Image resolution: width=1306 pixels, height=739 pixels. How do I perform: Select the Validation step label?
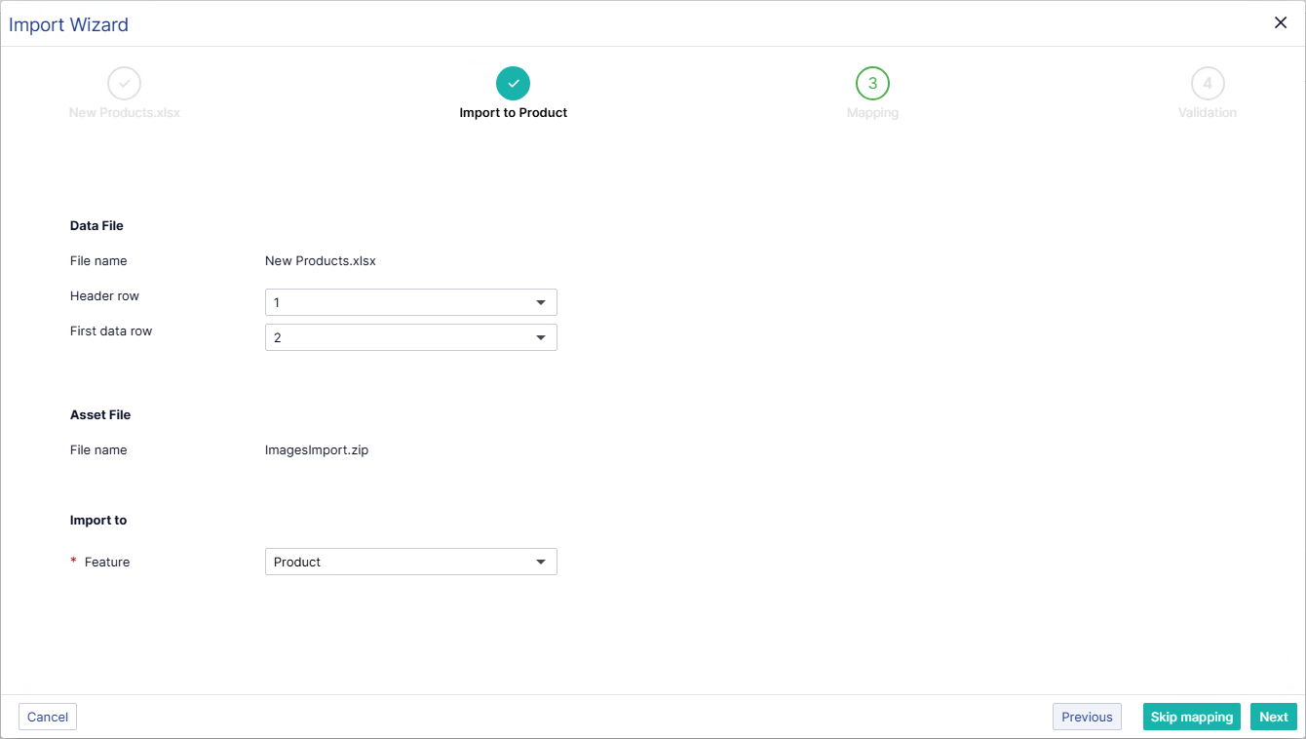click(x=1208, y=113)
